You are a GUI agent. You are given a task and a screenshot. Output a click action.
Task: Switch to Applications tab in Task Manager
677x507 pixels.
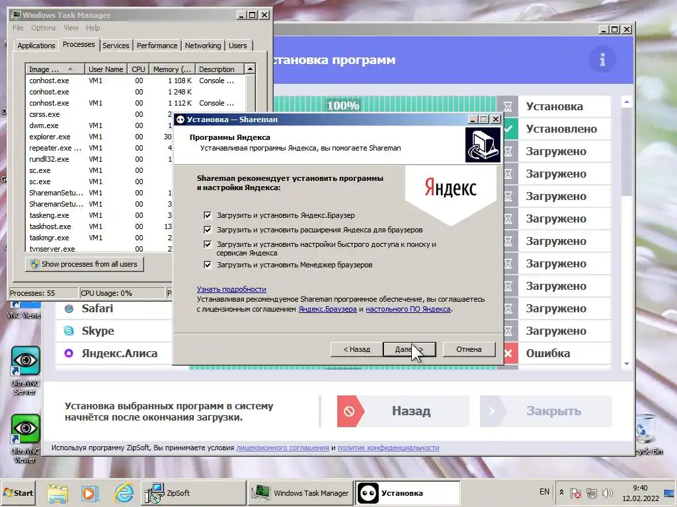pyautogui.click(x=36, y=46)
